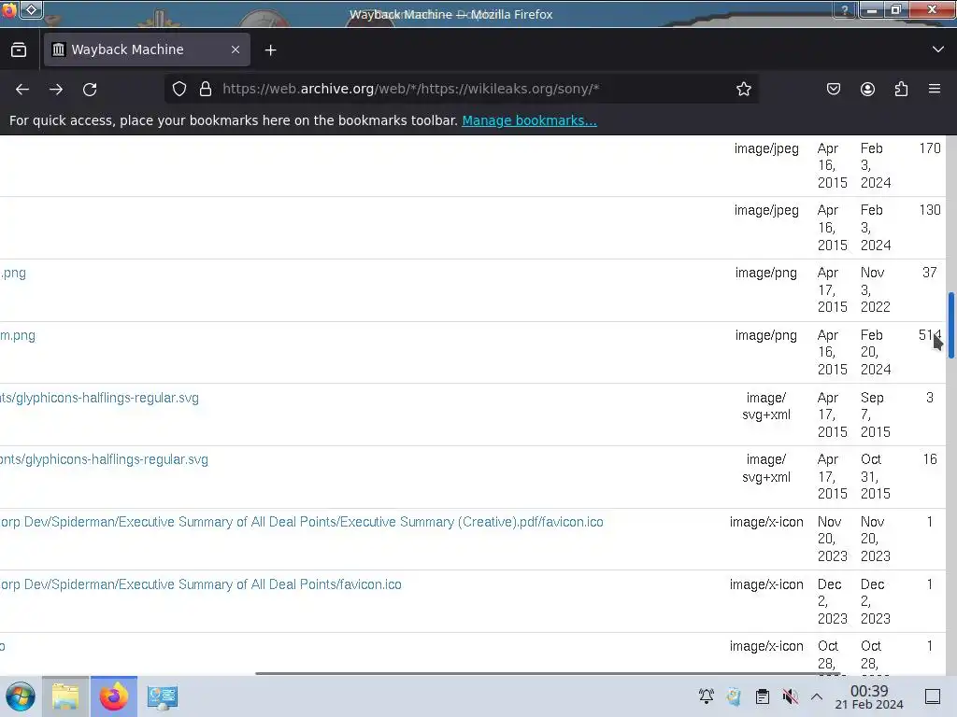The height and width of the screenshot is (717, 957).
Task: Show desktop button in taskbar
Action: [x=933, y=696]
